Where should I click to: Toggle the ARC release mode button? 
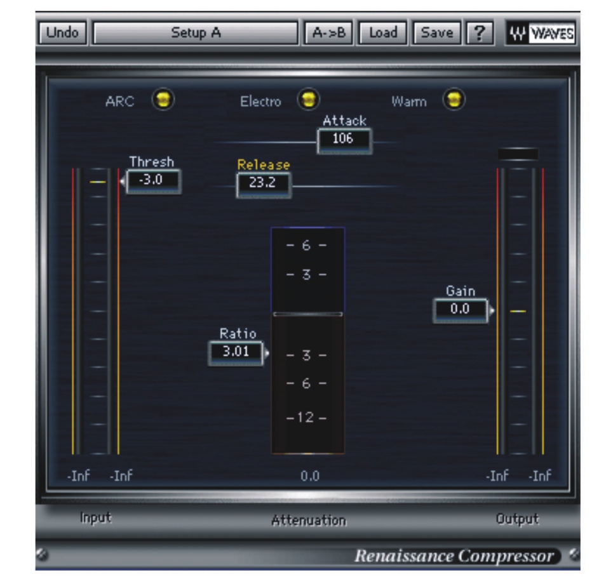click(163, 100)
